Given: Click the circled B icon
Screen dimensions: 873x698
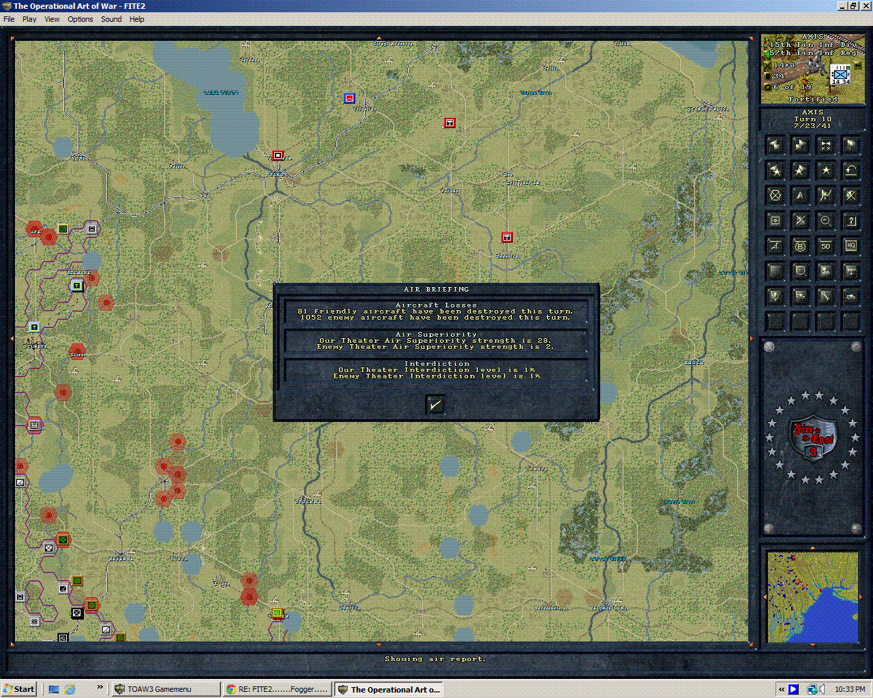Looking at the screenshot, I should pos(800,246).
